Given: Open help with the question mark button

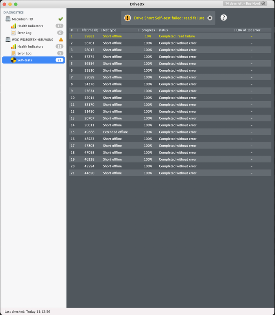Looking at the screenshot, I should tap(223, 18).
